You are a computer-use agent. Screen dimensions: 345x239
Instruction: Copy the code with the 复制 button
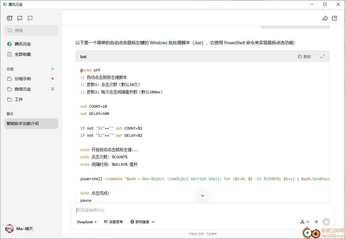304,57
